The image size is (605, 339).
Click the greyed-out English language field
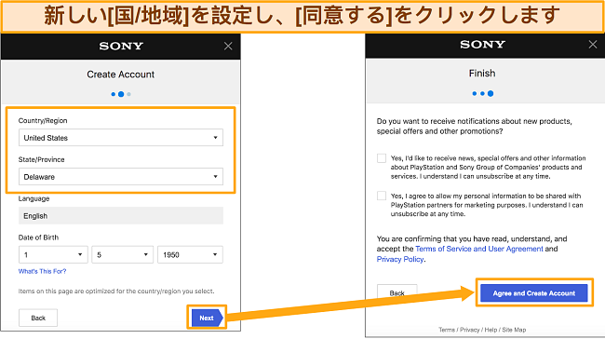[x=121, y=215]
